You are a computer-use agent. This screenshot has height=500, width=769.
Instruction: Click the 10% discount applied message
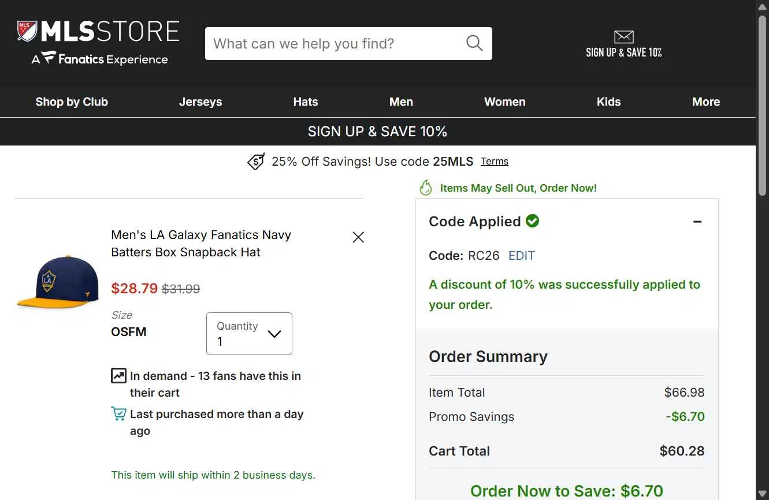pos(564,294)
